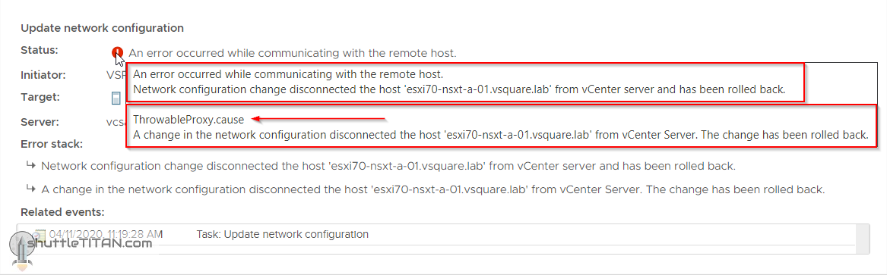Click the first tooltip line about remote host

point(288,73)
